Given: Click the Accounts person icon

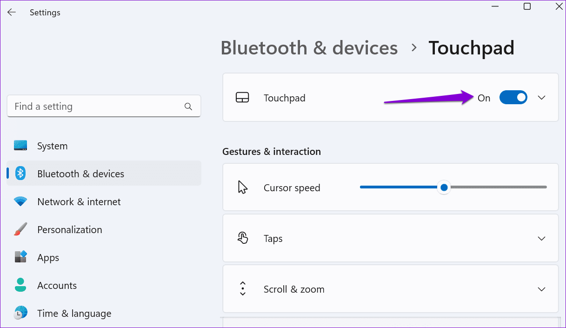Looking at the screenshot, I should click(x=20, y=285).
